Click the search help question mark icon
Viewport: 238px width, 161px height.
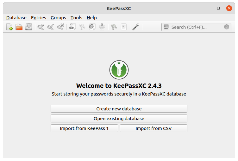click(x=227, y=27)
